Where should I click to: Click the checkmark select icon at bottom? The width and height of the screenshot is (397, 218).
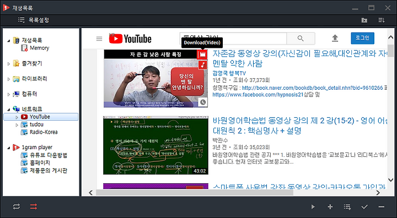(x=364, y=207)
